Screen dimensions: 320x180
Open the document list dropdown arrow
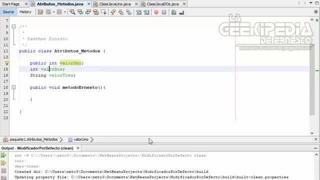point(311,3)
